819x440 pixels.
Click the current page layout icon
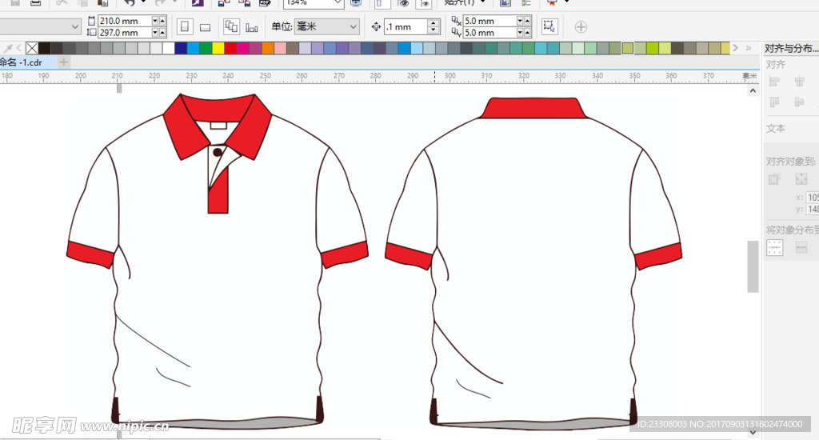click(252, 26)
